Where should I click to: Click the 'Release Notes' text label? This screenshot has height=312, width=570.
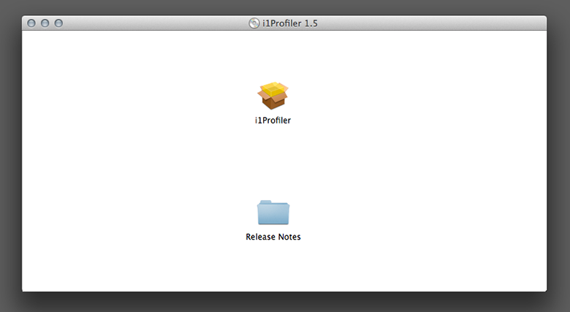pos(273,237)
